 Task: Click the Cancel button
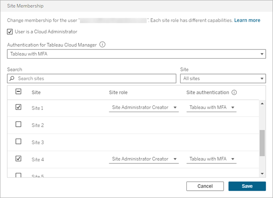click(x=205, y=186)
